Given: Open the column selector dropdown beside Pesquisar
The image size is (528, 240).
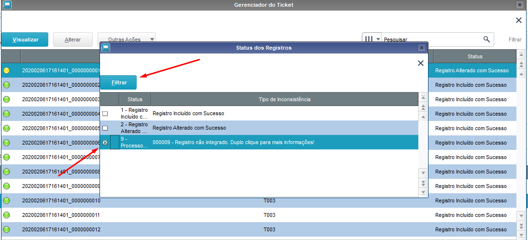Looking at the screenshot, I should [373, 40].
